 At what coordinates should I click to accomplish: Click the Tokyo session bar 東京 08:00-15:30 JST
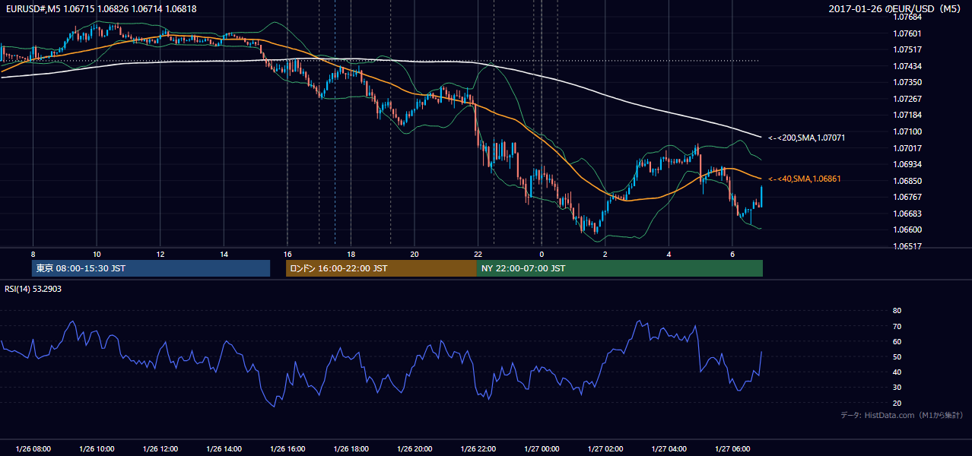pos(151,268)
